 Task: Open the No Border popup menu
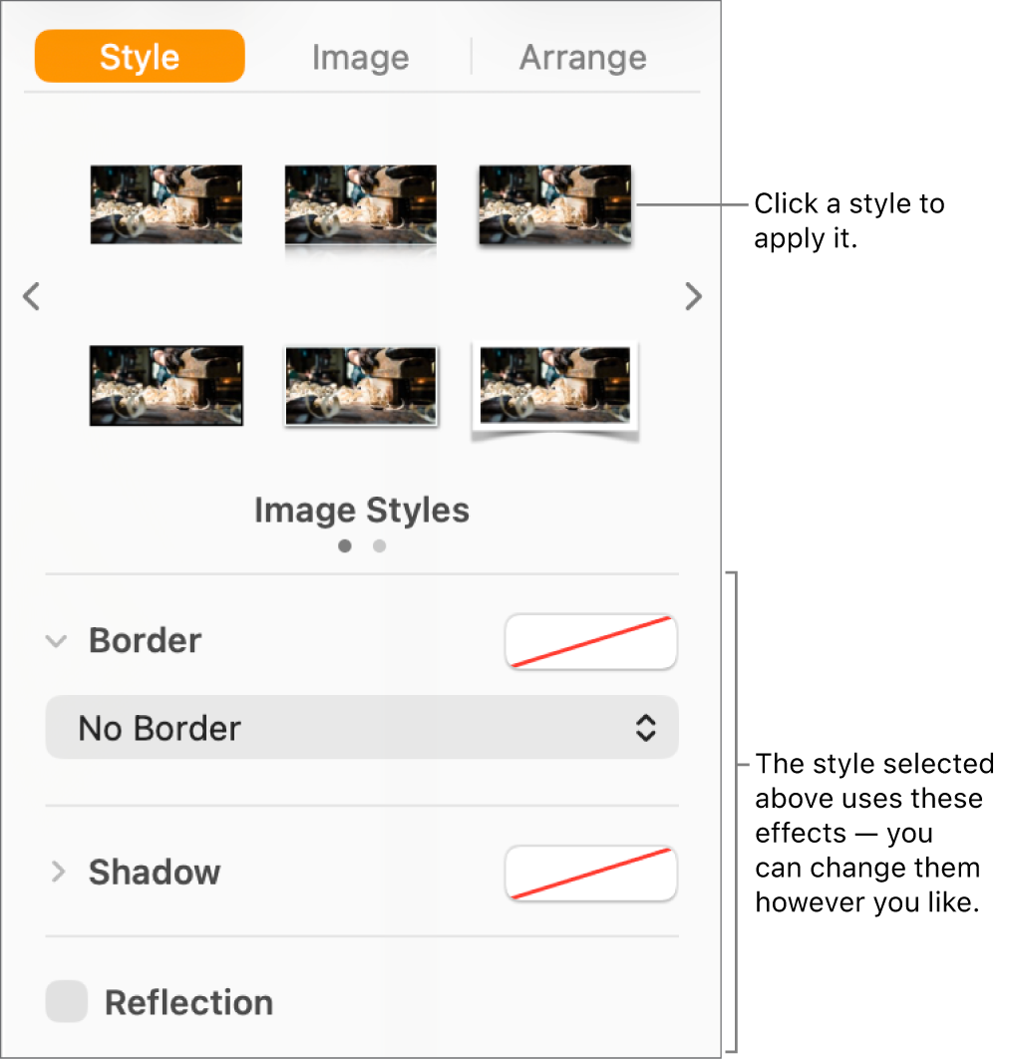pos(362,728)
